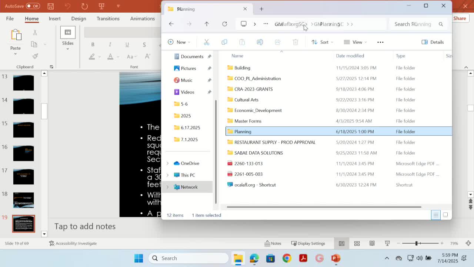Switch to large thumbnails view in Explorer
474x267 pixels.
click(x=445, y=215)
